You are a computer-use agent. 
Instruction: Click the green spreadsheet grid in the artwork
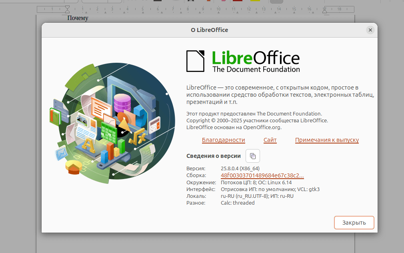[108, 131]
